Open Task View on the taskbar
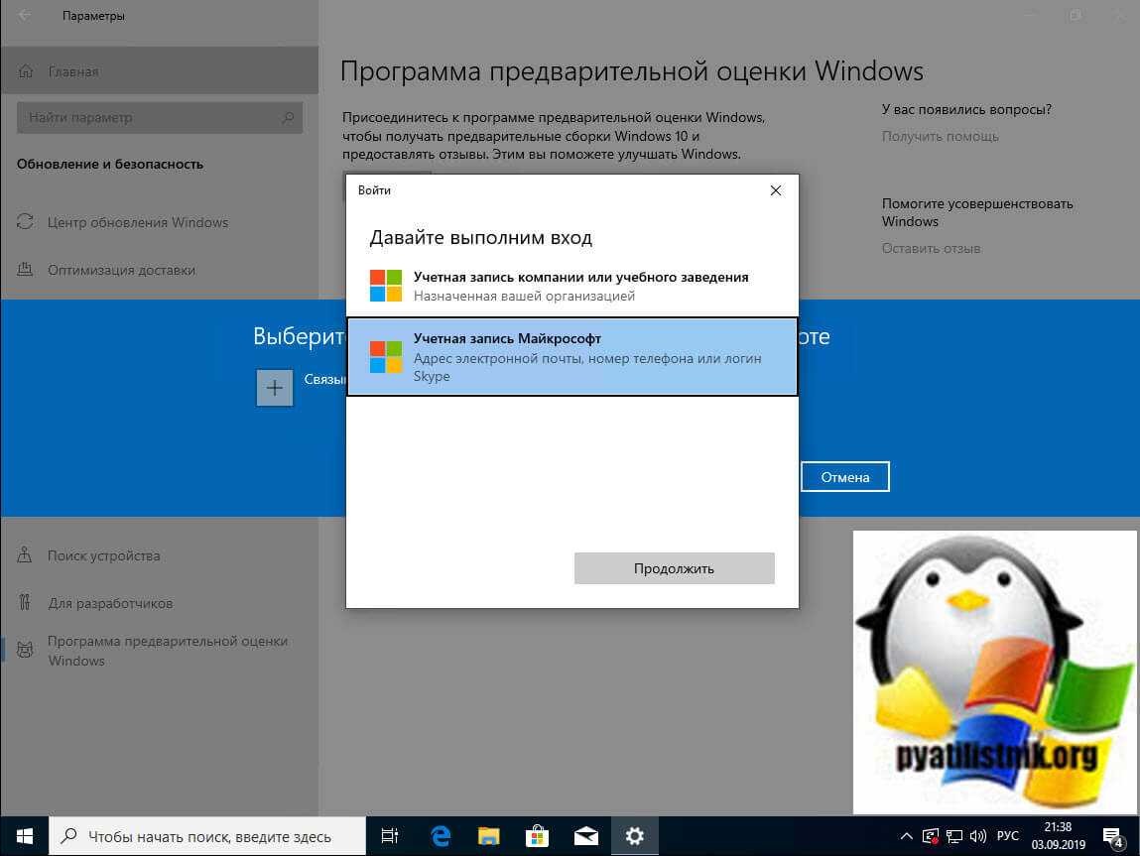 (x=390, y=836)
